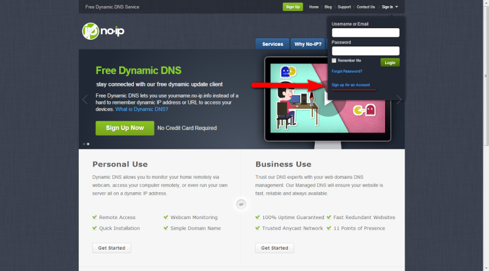Follow Sign up for an Account link

(350, 85)
